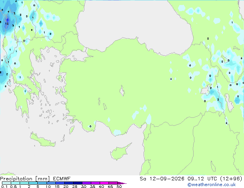Click the (12+96) forecast offset label
244x188 pixels.
[x=231, y=179]
